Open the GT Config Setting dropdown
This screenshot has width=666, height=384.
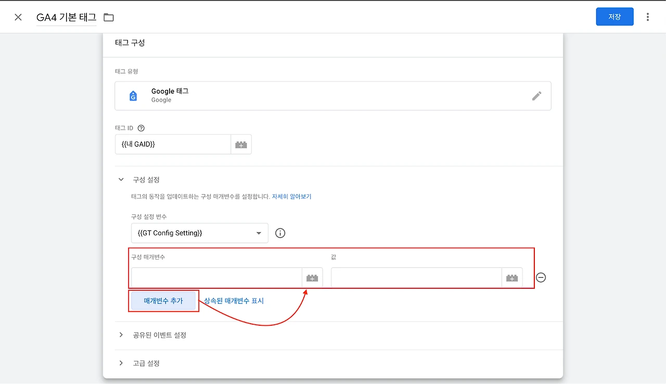pyautogui.click(x=200, y=233)
